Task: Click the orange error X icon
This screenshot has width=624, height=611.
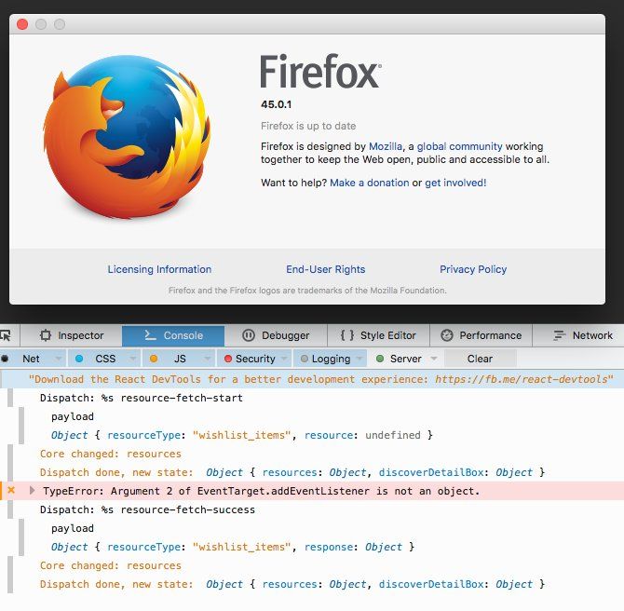Action: tap(11, 490)
